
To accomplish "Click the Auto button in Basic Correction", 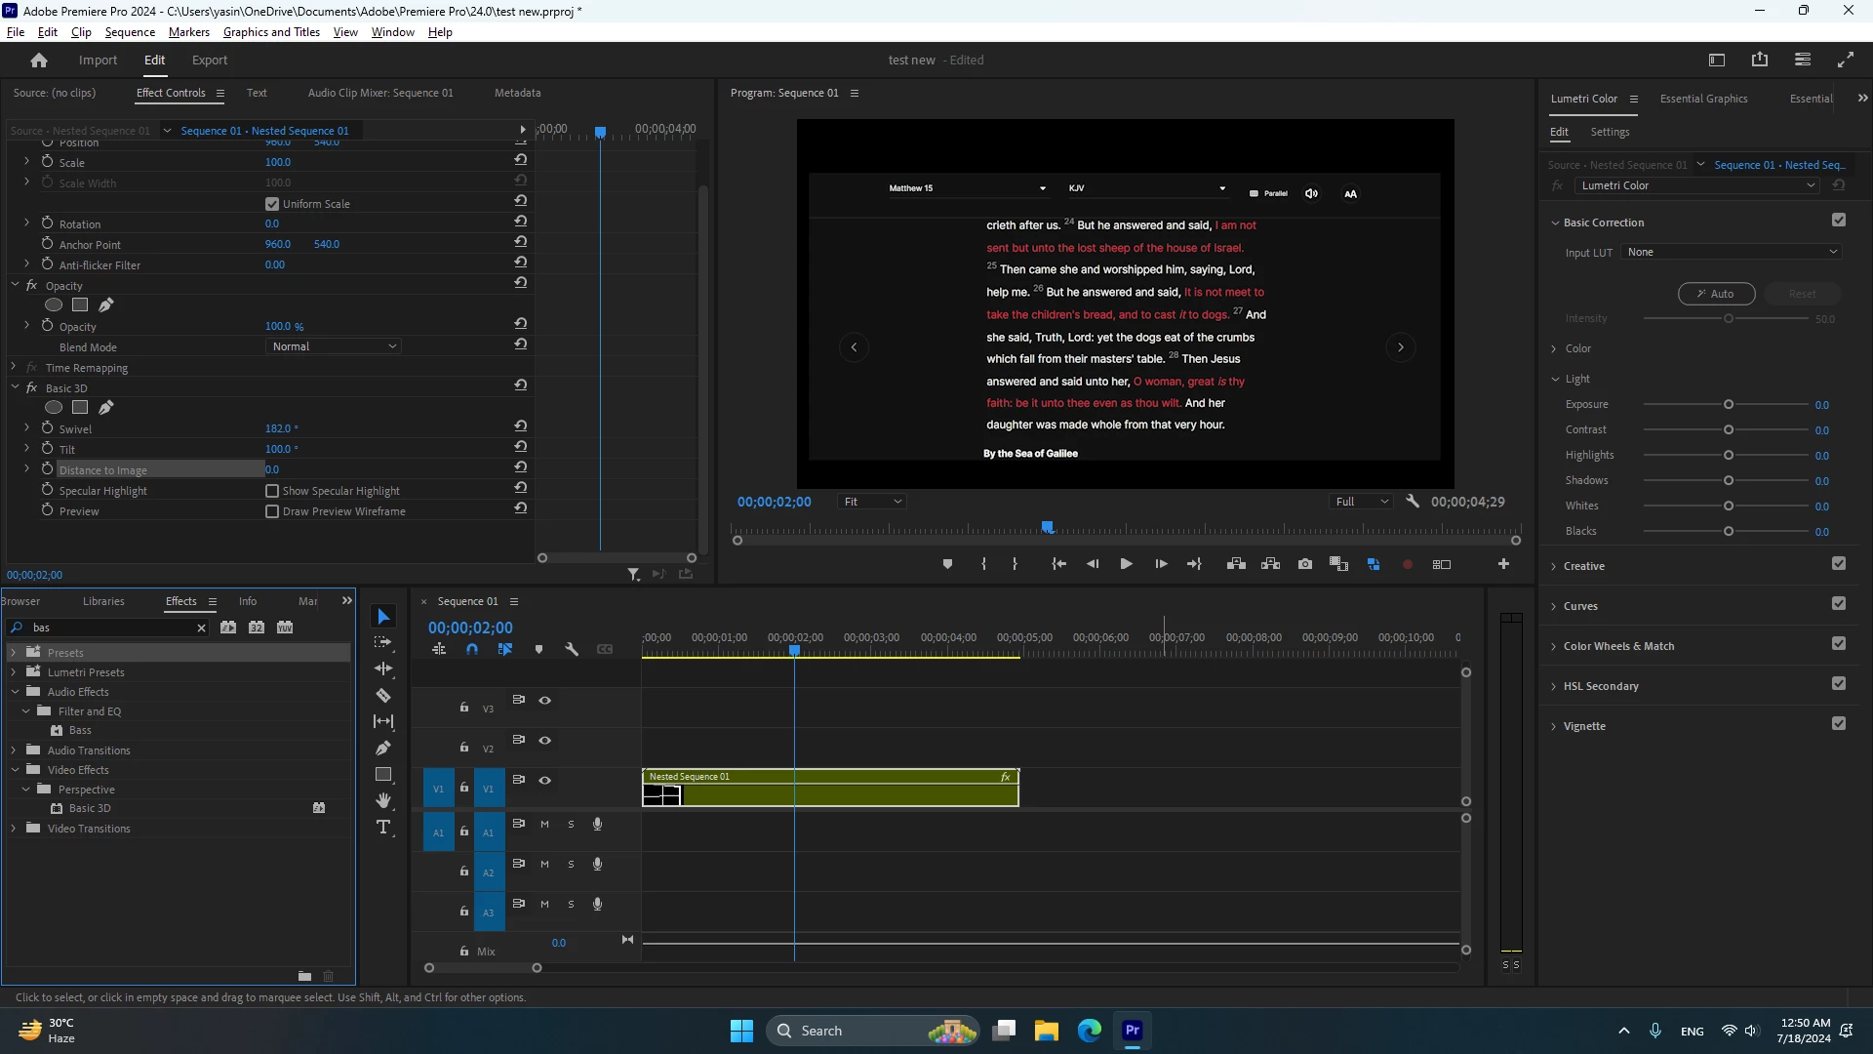I will pos(1716,294).
